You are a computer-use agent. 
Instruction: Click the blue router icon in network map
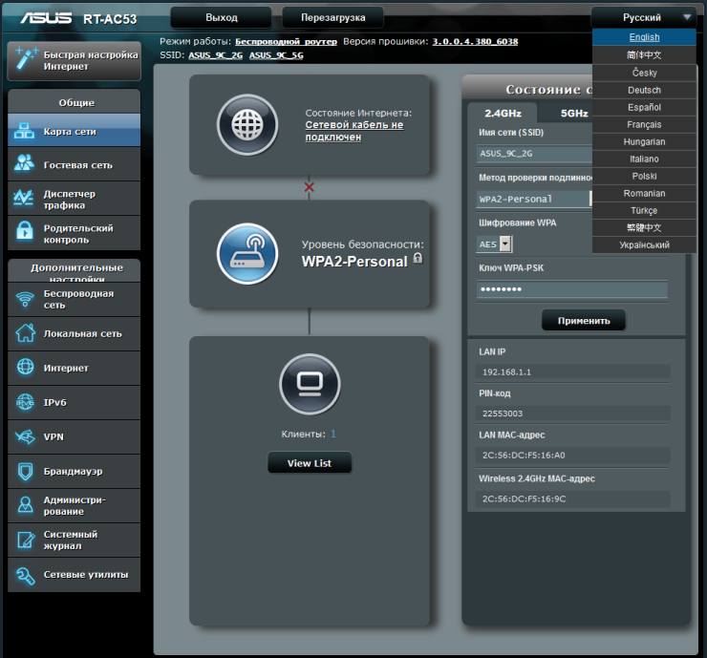click(247, 254)
